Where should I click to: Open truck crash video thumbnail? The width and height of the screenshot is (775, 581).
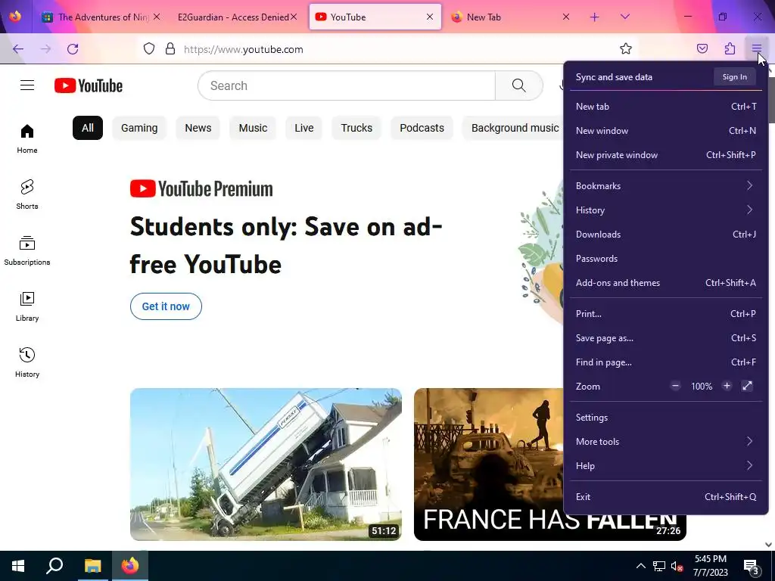tap(266, 464)
